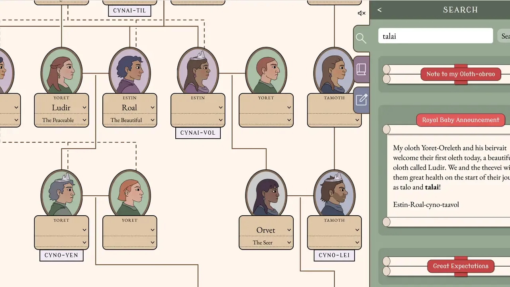Expand Ludir's name dropdown
This screenshot has width=510, height=287.
61,108
